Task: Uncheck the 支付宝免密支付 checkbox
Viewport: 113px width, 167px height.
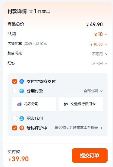Action: [15, 82]
